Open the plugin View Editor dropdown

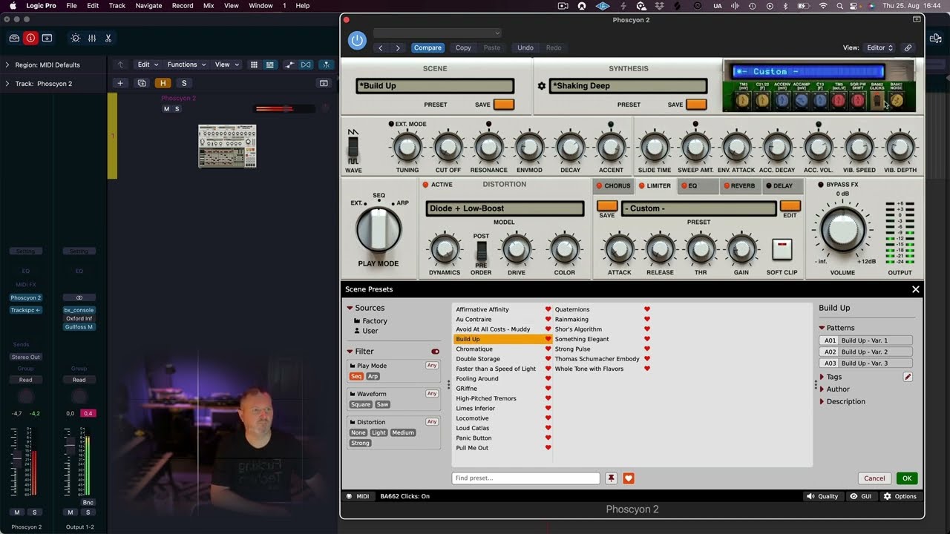pos(880,47)
